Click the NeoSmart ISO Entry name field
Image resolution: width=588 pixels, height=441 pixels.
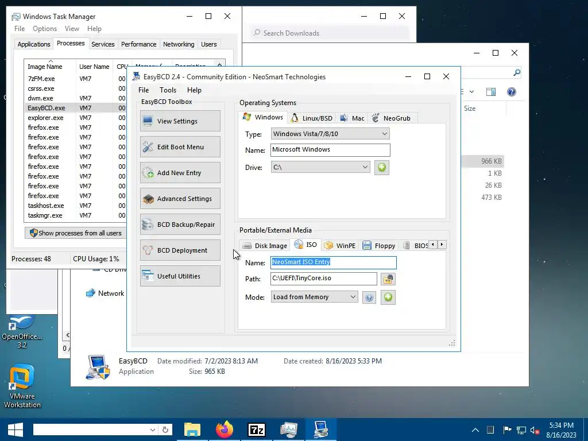(x=334, y=262)
